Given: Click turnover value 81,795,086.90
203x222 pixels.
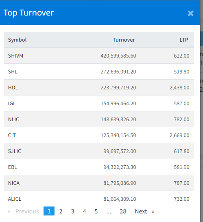Looking at the screenshot, I should coord(120,183).
